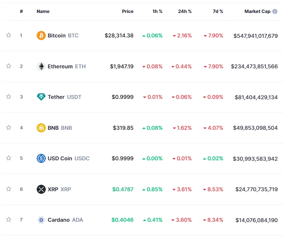Click the USD Coin logo icon
The height and width of the screenshot is (237, 284).
click(x=41, y=158)
